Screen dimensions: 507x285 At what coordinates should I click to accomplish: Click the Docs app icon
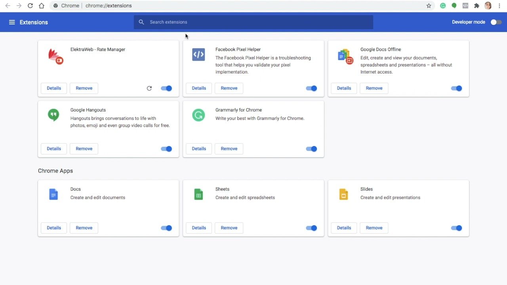(x=53, y=194)
